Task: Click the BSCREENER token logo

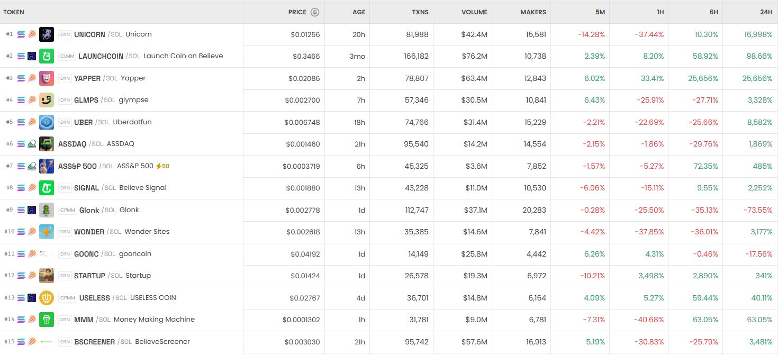Action: [47, 342]
